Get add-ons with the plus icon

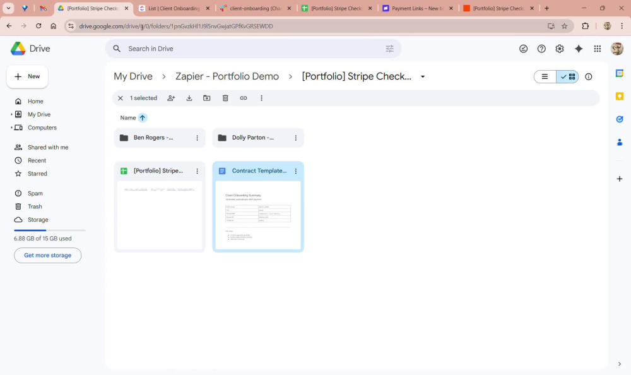point(620,179)
